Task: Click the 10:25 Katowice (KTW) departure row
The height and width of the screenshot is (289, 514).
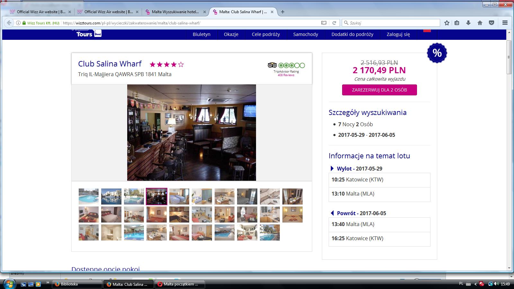Action: 379,180
